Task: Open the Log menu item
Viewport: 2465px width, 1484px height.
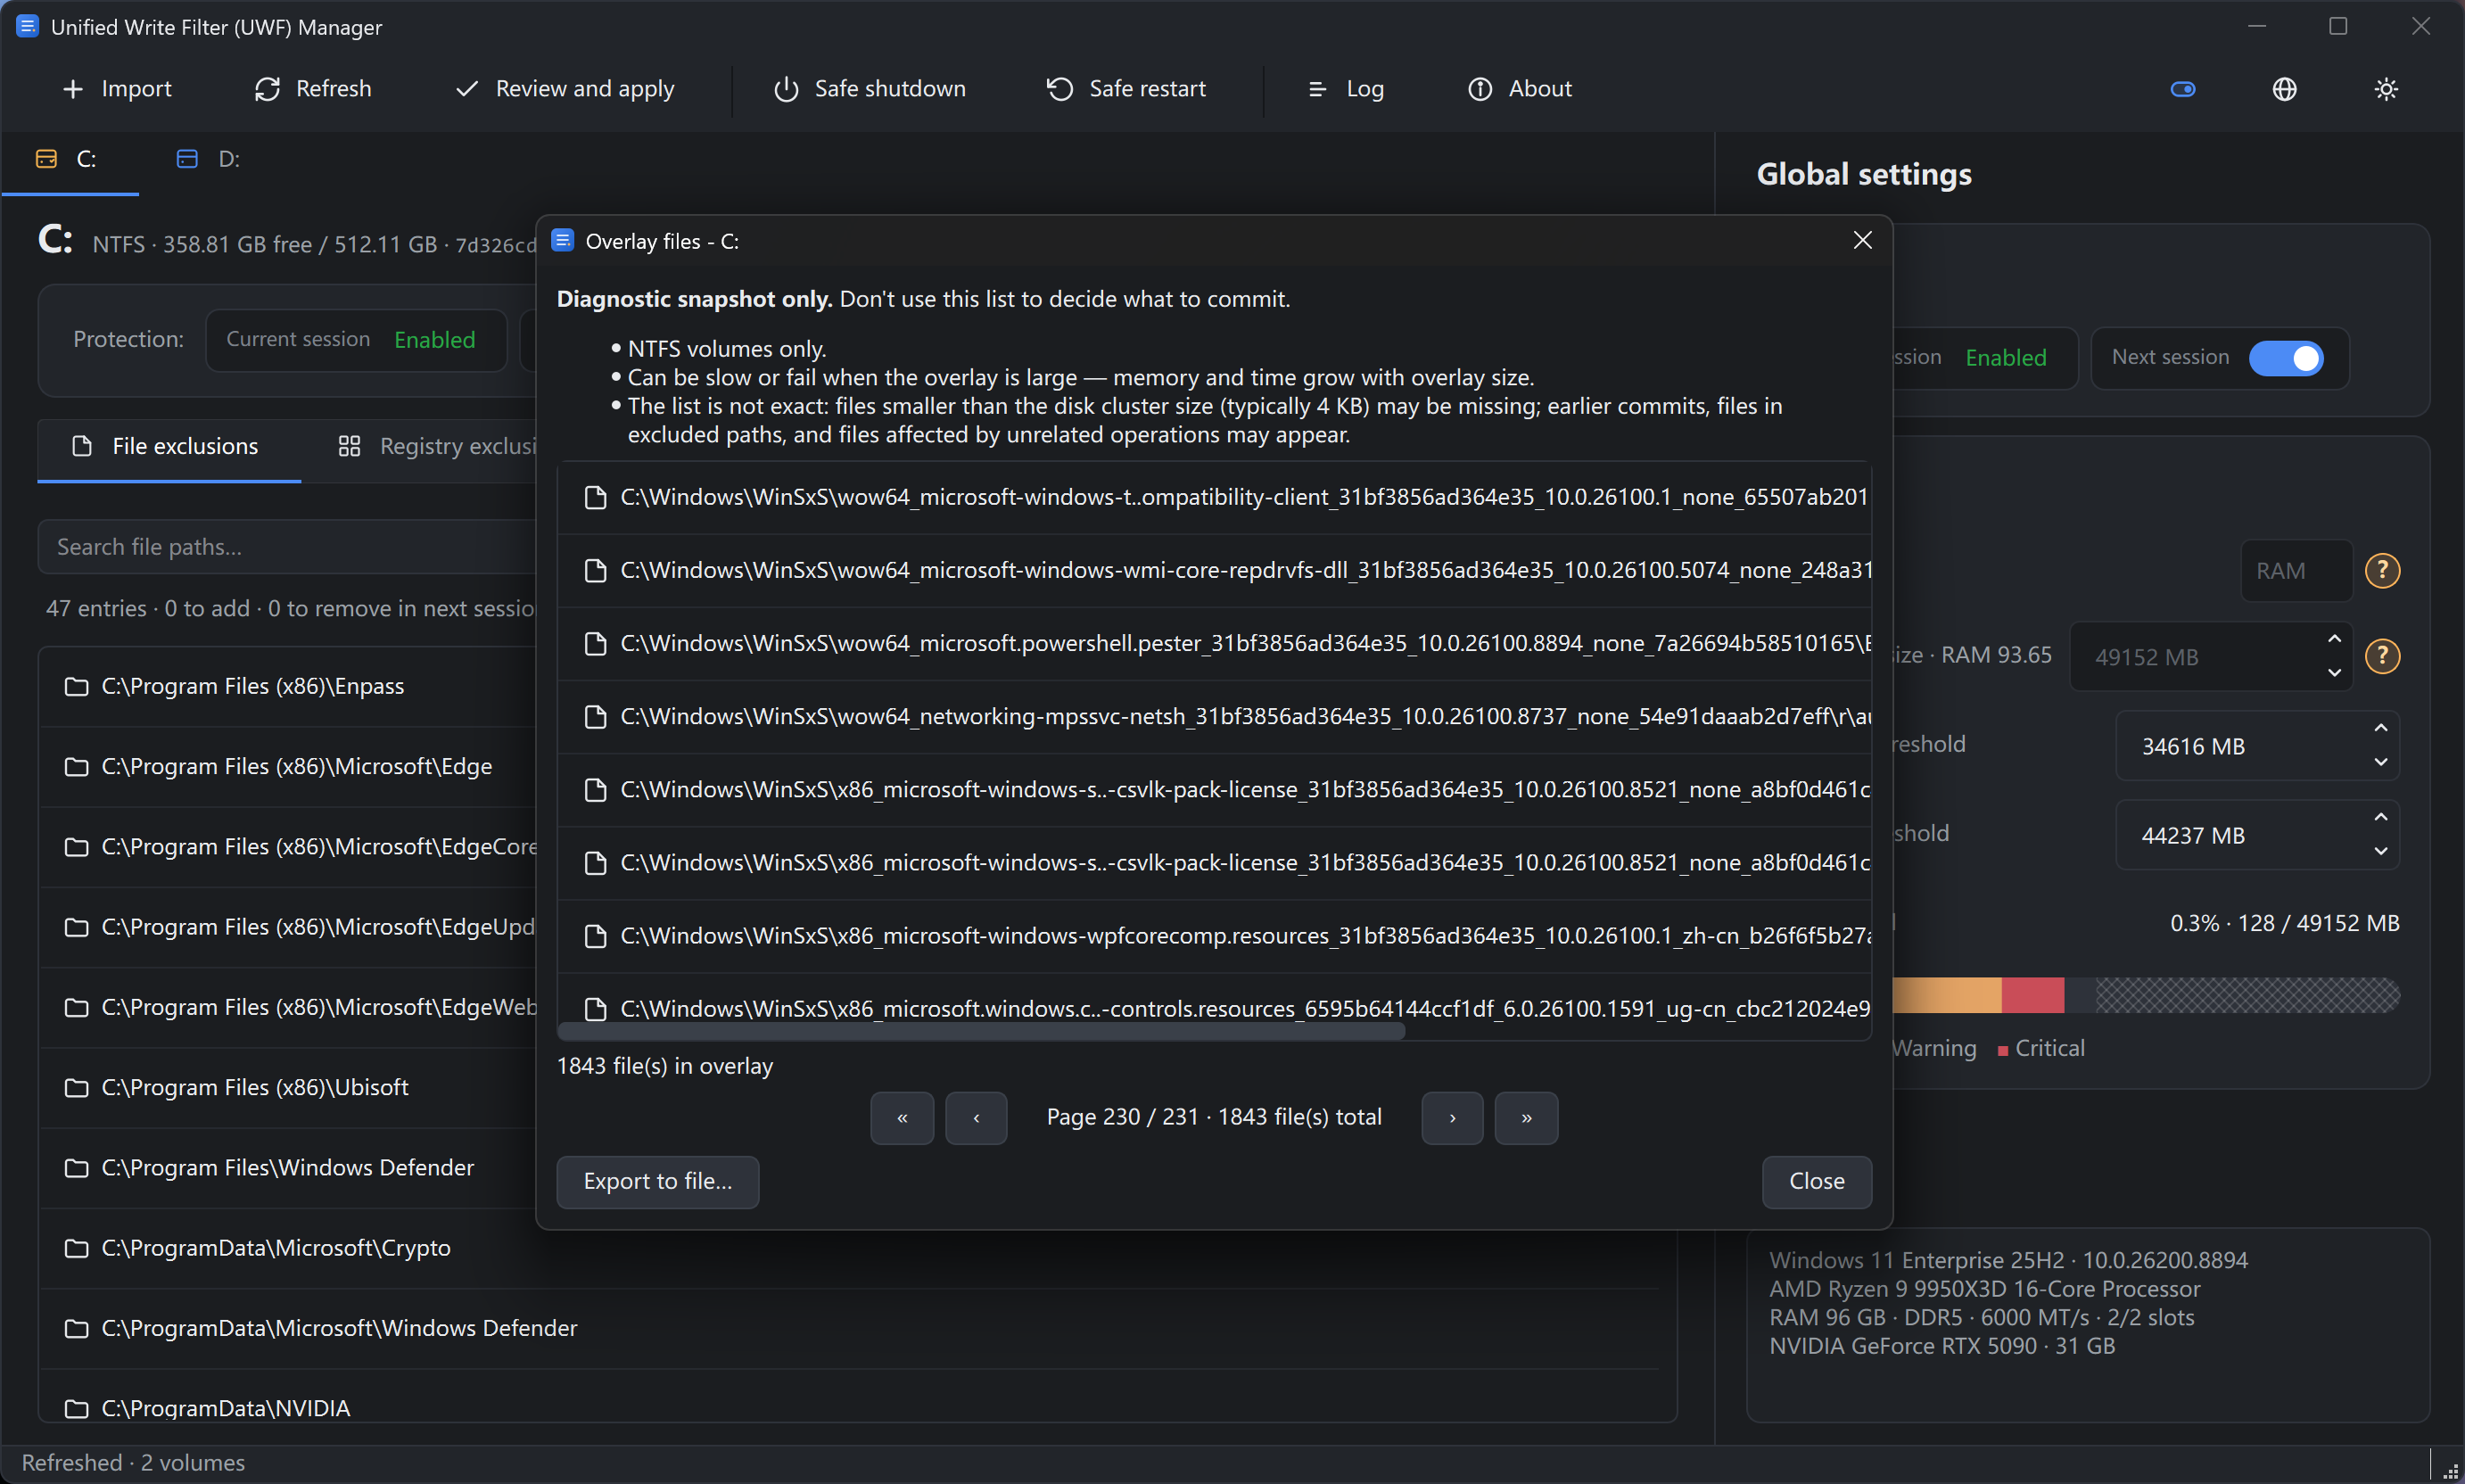Action: coord(1346,89)
